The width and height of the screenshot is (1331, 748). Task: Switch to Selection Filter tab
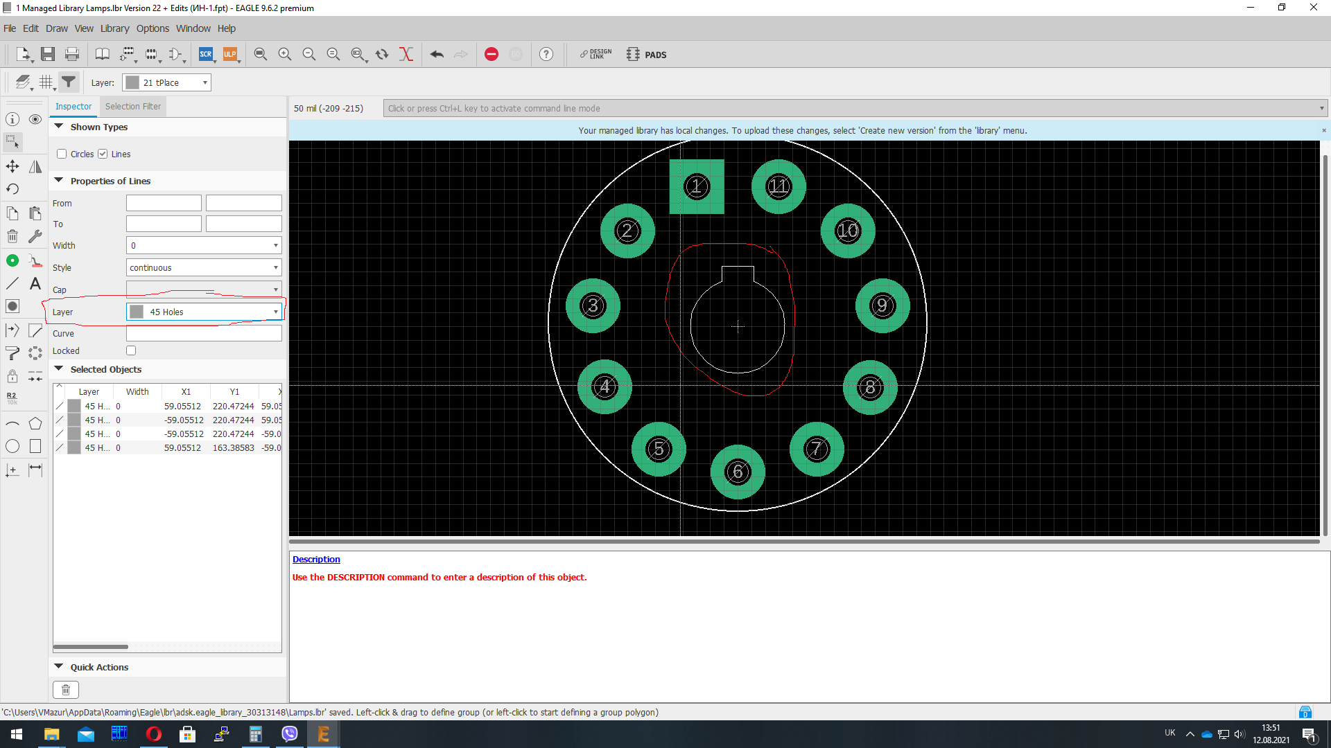click(x=133, y=107)
